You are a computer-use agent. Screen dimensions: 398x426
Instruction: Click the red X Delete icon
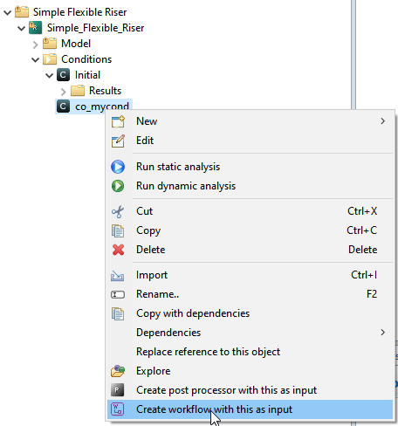pos(118,250)
